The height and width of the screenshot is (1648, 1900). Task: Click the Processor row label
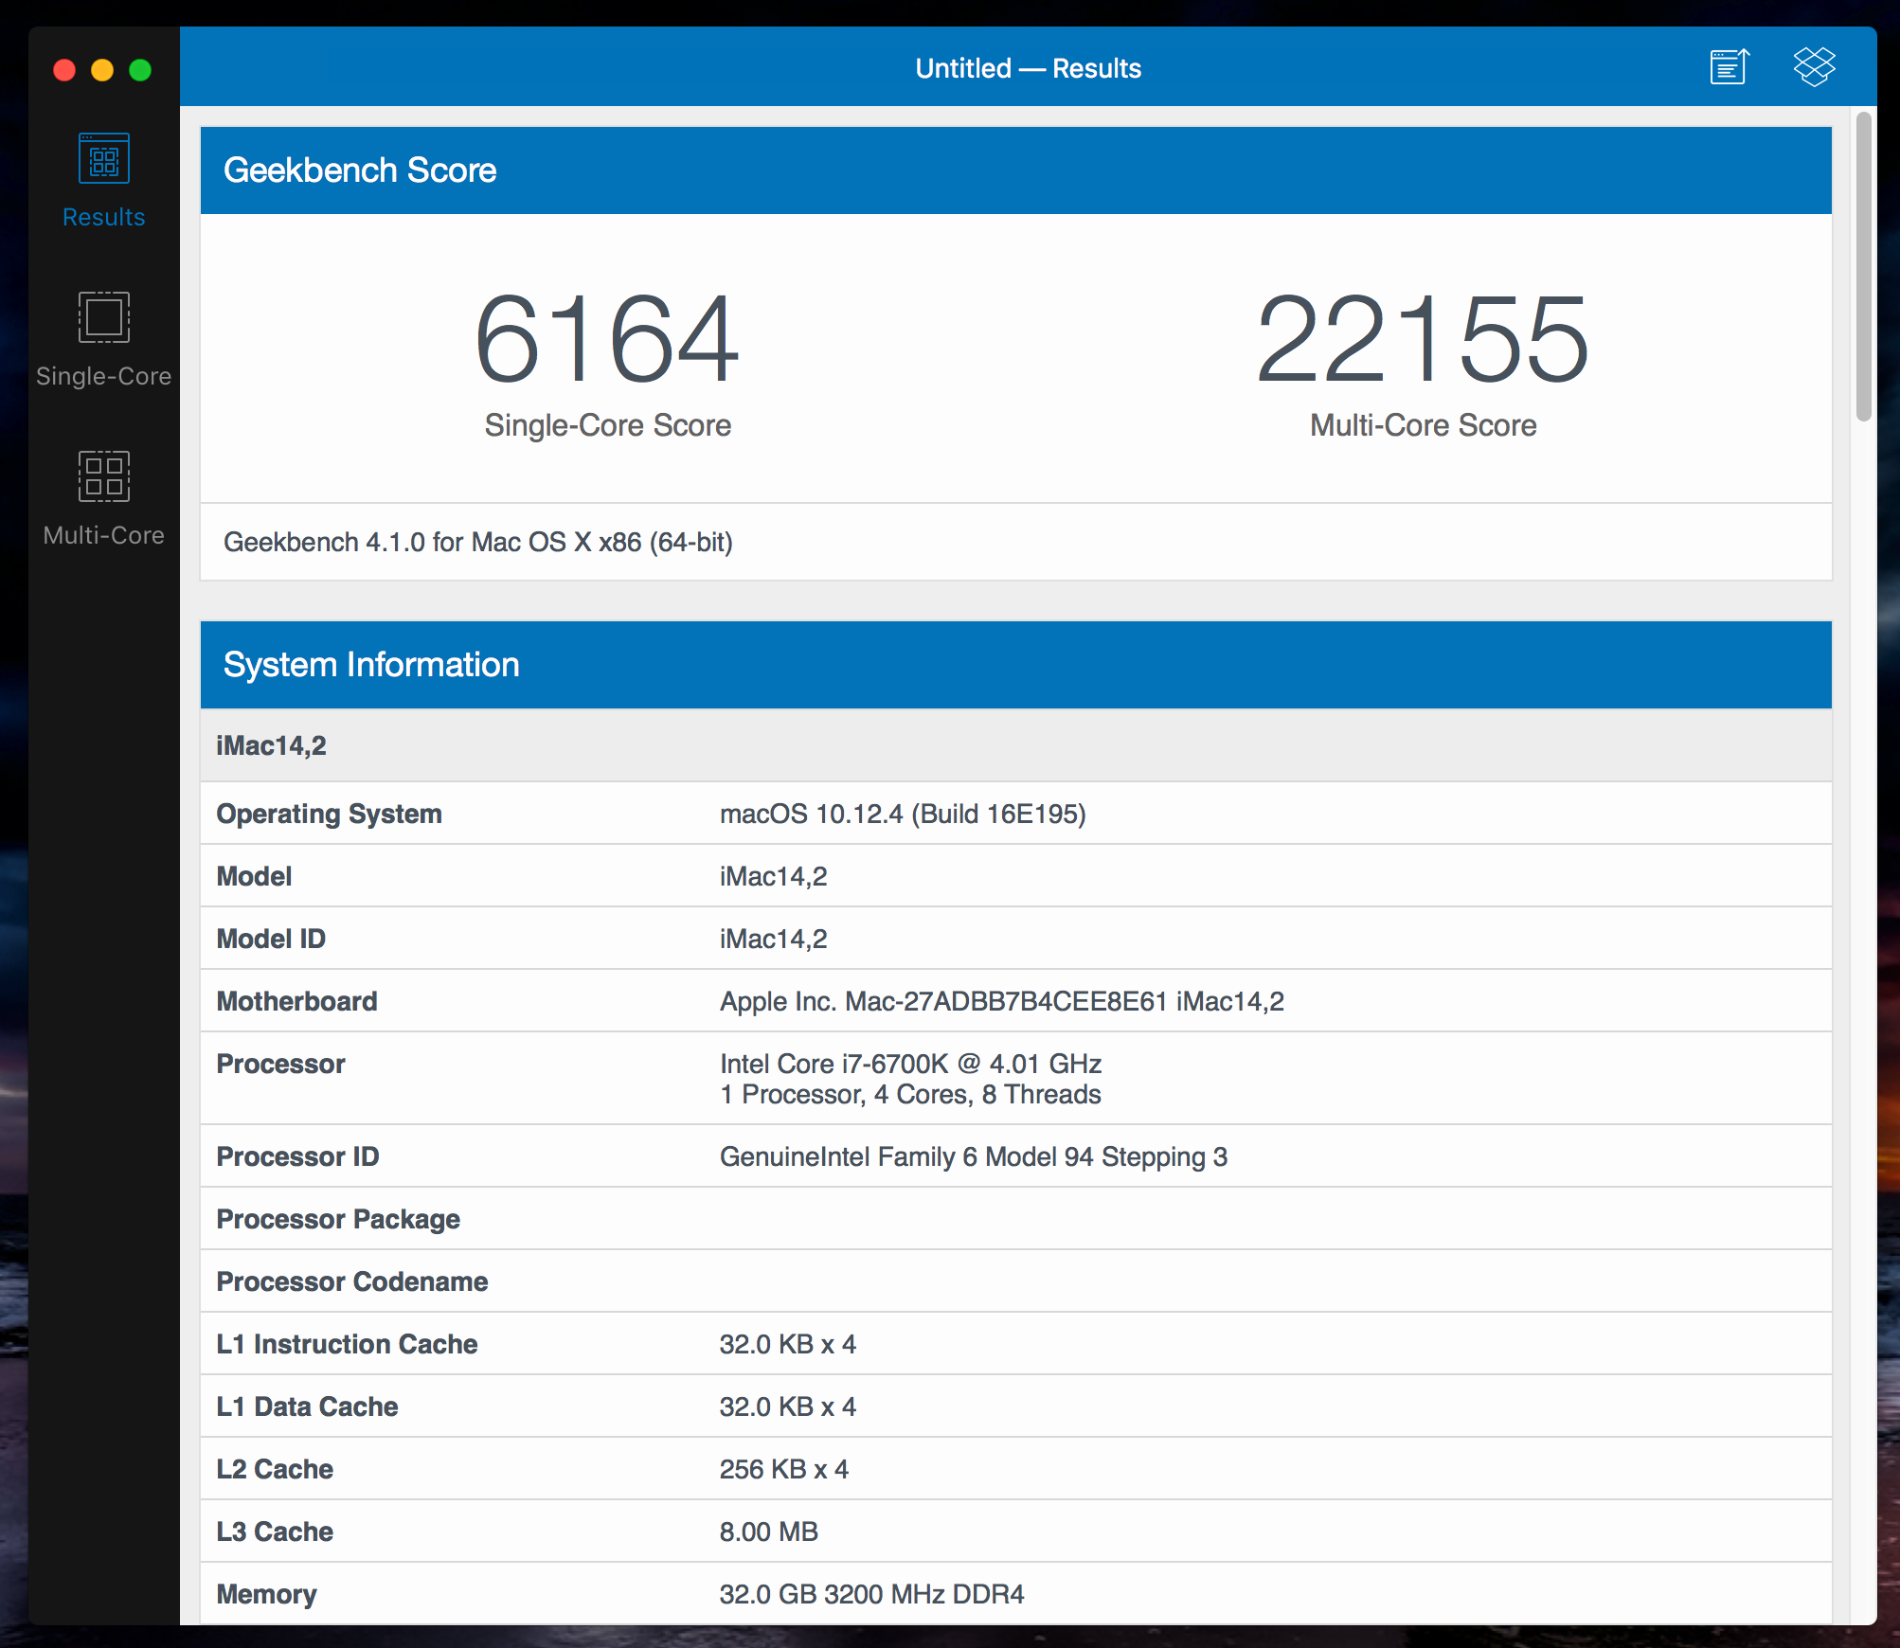[280, 1064]
